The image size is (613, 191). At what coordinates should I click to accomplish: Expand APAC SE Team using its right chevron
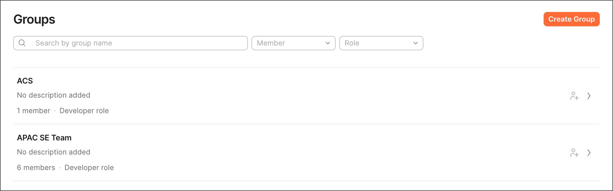coord(589,153)
